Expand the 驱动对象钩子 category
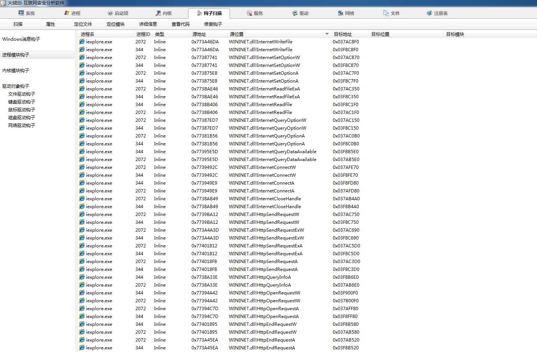This screenshot has height=352, width=537. pos(16,86)
